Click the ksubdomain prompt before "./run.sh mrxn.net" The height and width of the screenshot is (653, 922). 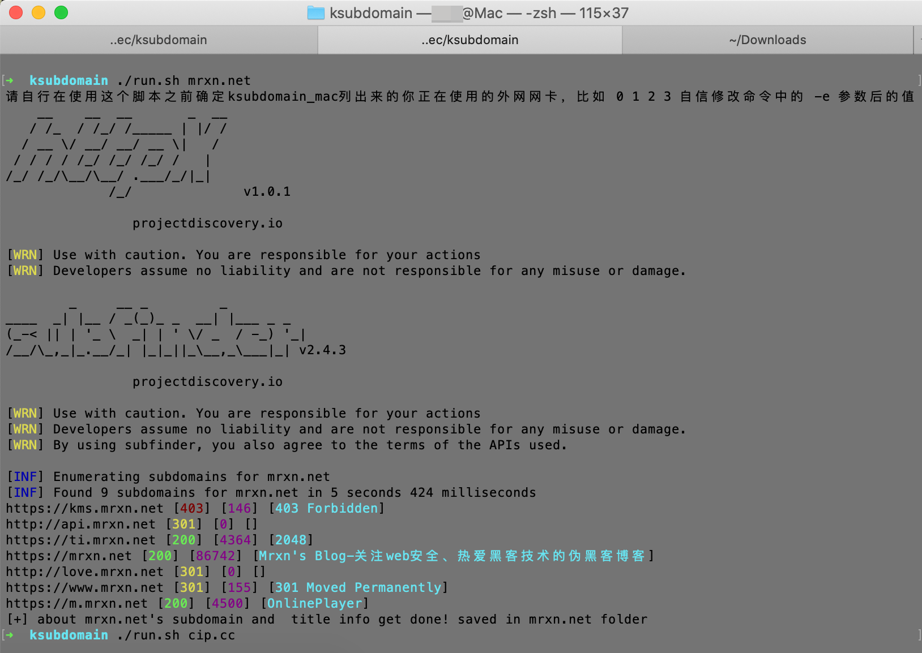pos(69,80)
